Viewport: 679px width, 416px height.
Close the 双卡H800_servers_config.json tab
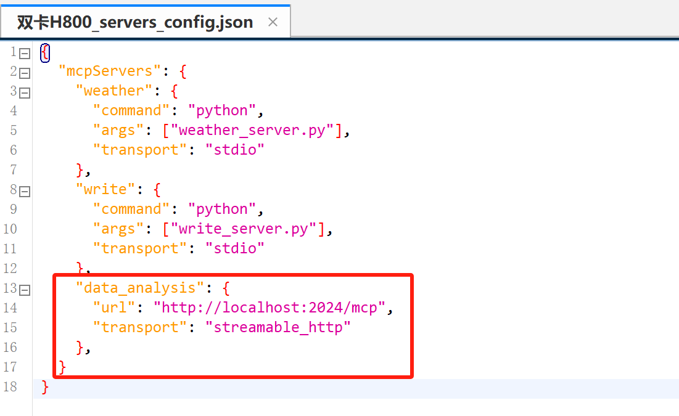[x=273, y=22]
